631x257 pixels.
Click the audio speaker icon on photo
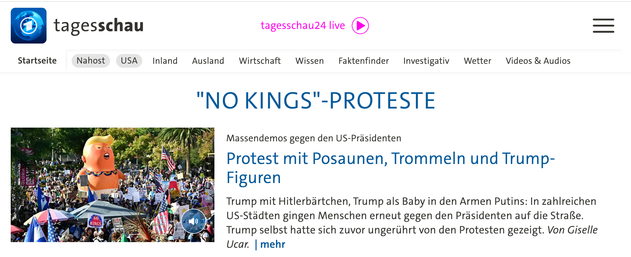coord(193,221)
